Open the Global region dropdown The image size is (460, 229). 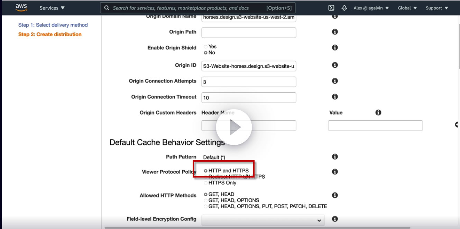click(407, 8)
